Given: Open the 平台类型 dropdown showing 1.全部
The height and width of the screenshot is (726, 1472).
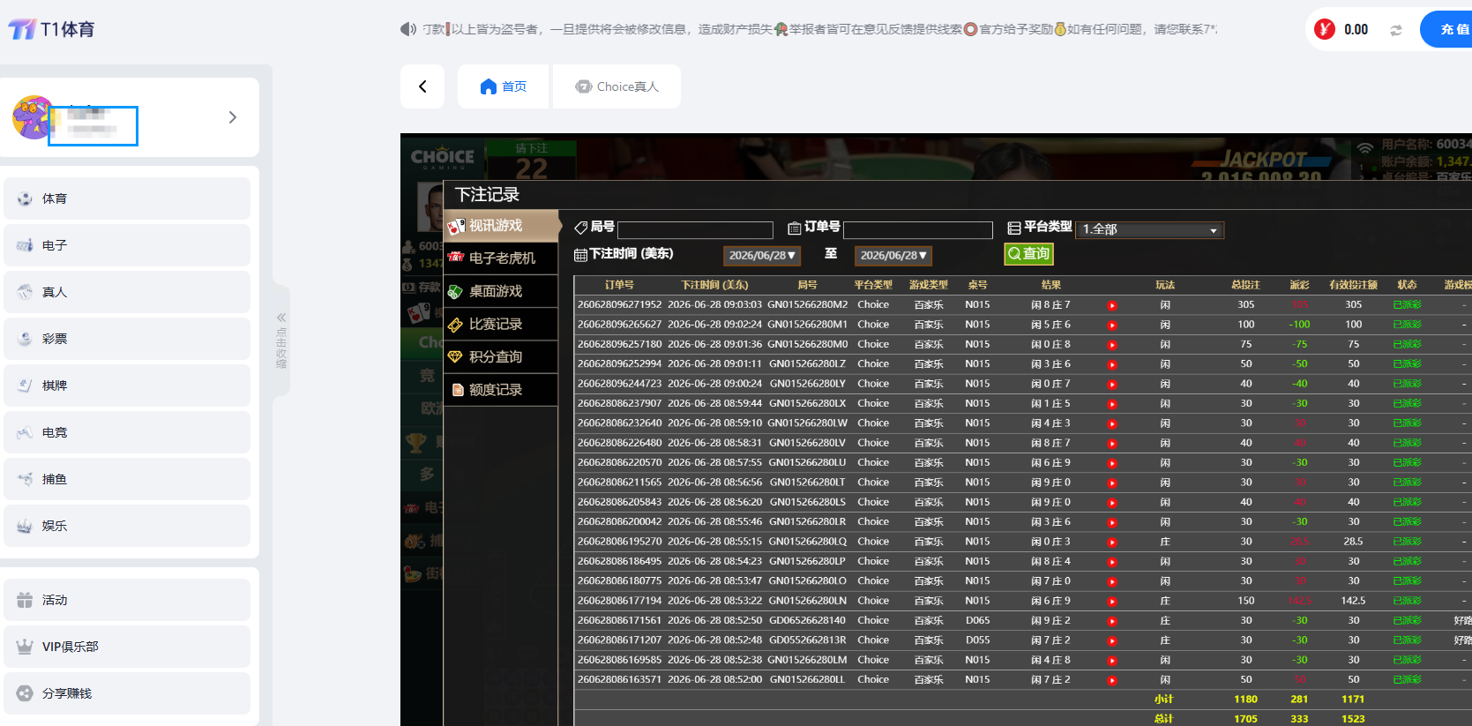Looking at the screenshot, I should tap(1150, 229).
